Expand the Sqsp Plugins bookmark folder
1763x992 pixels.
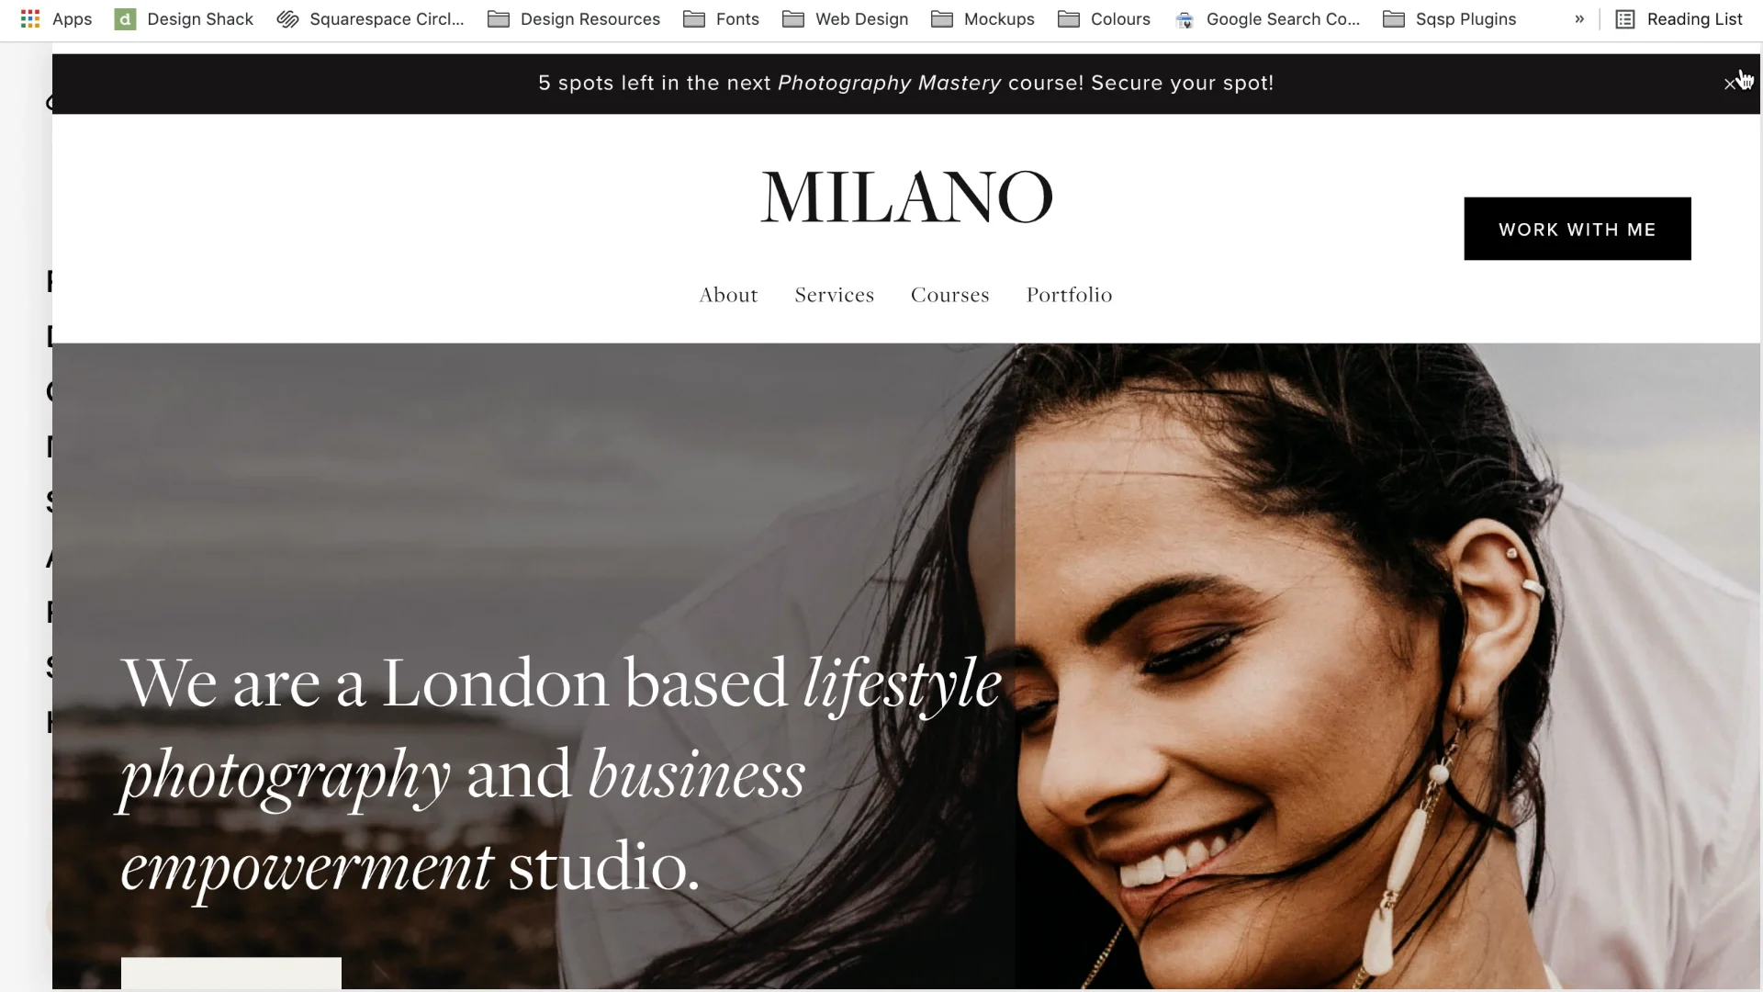(x=1449, y=18)
